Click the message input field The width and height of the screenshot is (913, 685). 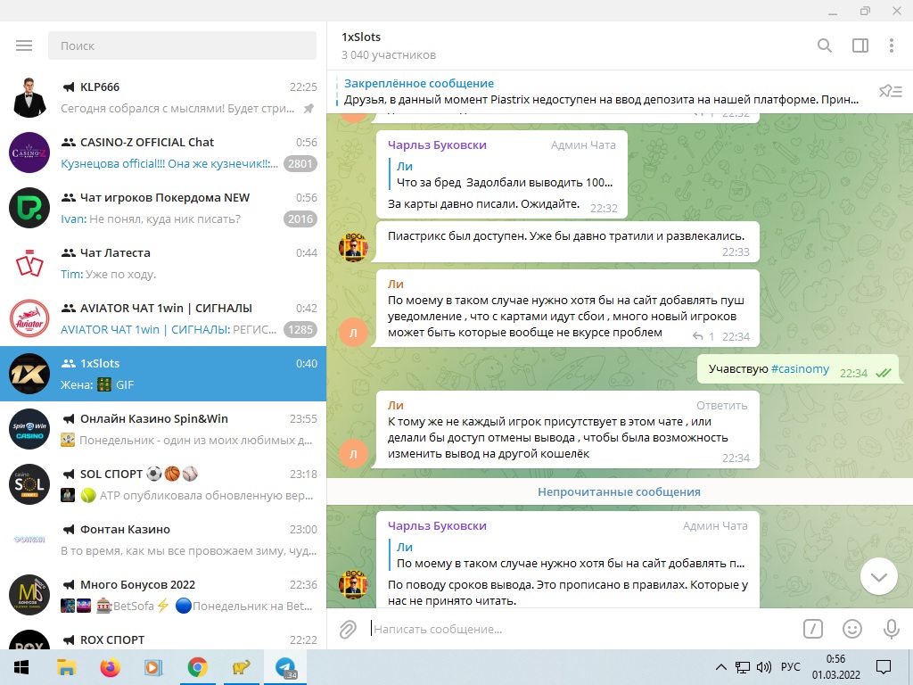[x=580, y=629]
